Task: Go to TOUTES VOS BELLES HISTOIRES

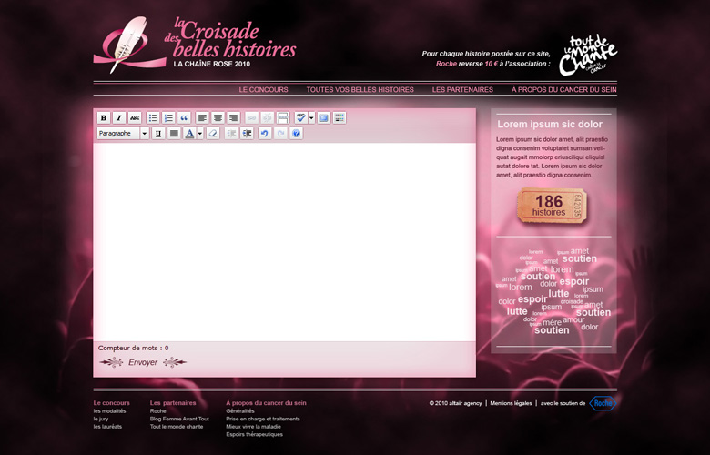Action: tap(360, 90)
